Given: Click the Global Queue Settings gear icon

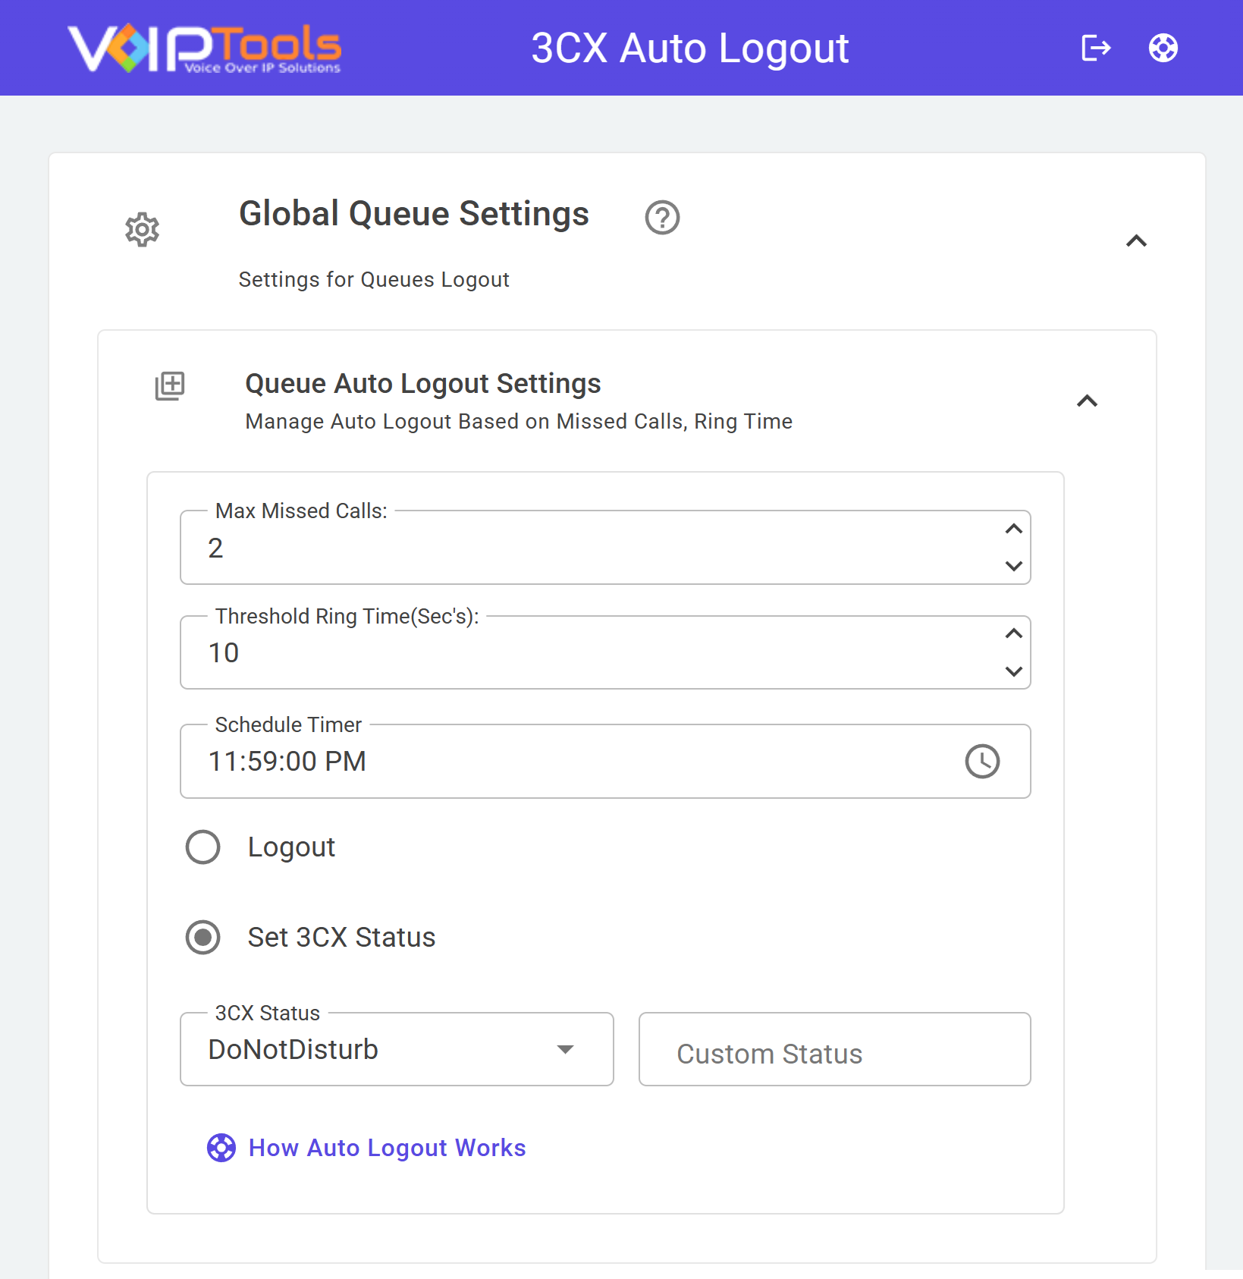Looking at the screenshot, I should (142, 229).
